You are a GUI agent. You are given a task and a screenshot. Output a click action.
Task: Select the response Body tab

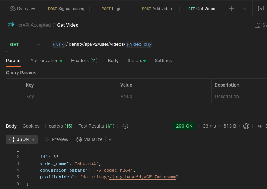pyautogui.click(x=11, y=126)
